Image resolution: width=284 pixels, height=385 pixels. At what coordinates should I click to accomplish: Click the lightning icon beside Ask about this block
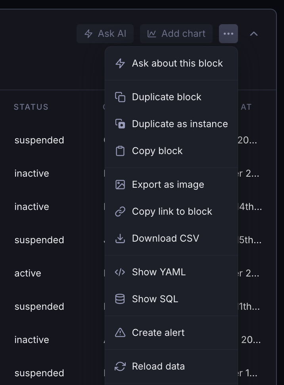point(120,63)
